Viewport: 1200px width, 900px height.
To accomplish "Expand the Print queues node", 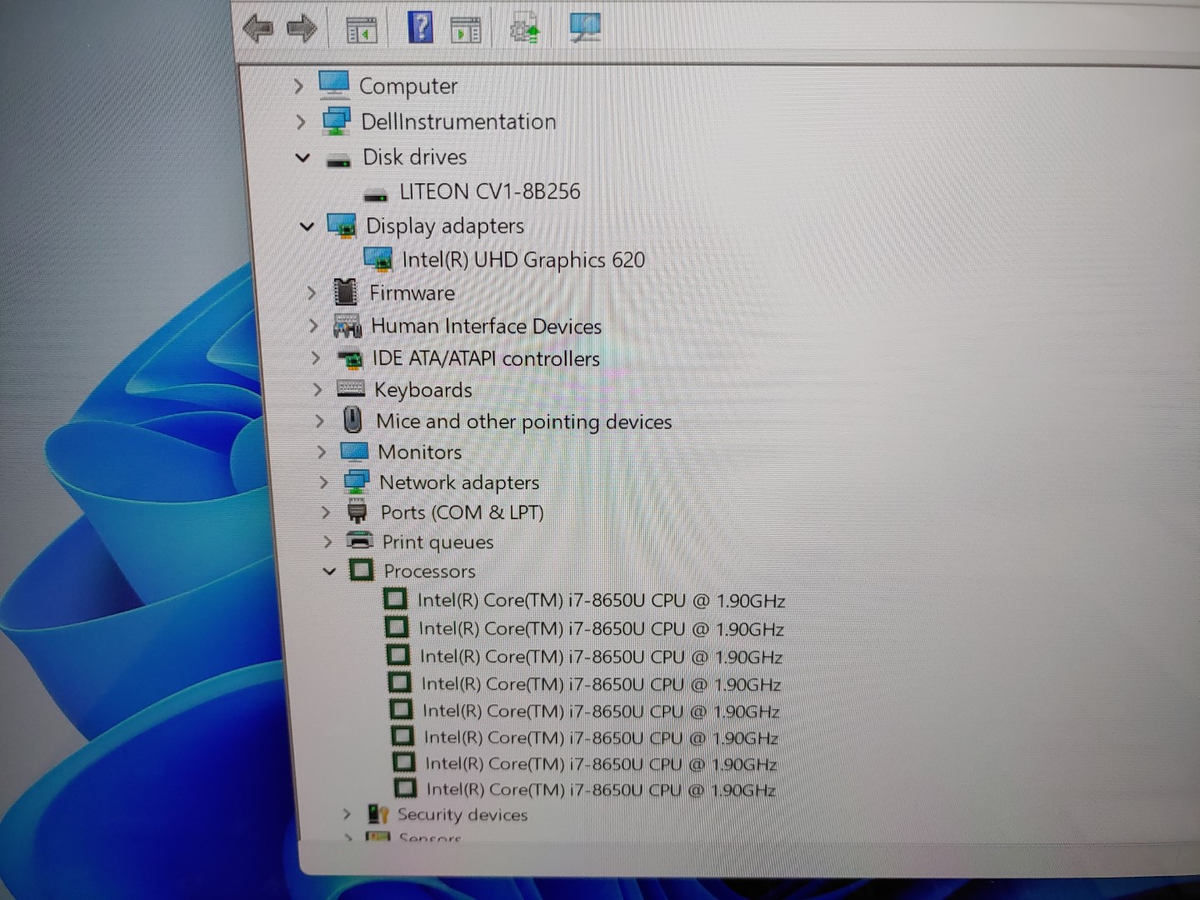I will [327, 542].
